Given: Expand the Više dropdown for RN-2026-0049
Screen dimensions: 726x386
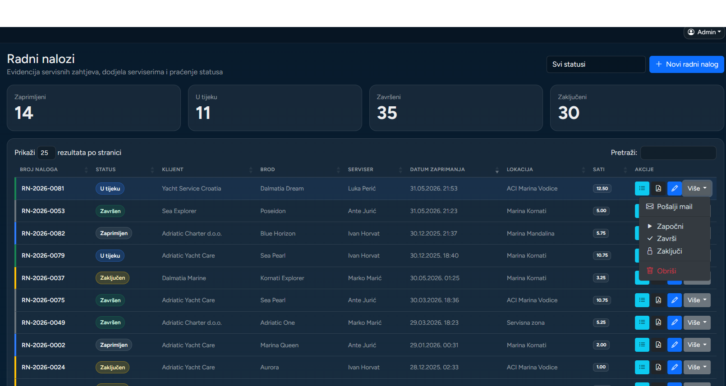Looking at the screenshot, I should coord(697,322).
